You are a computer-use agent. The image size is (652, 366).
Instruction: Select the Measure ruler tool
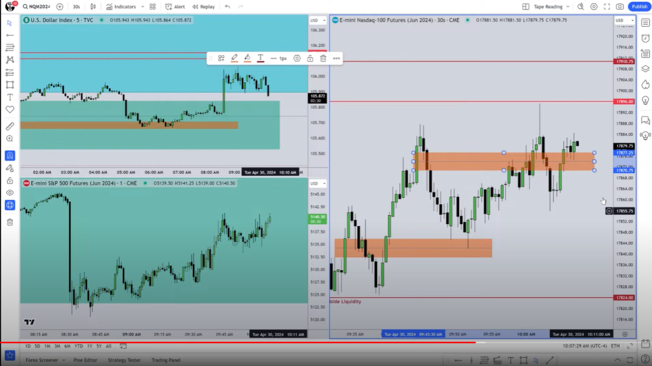10,126
